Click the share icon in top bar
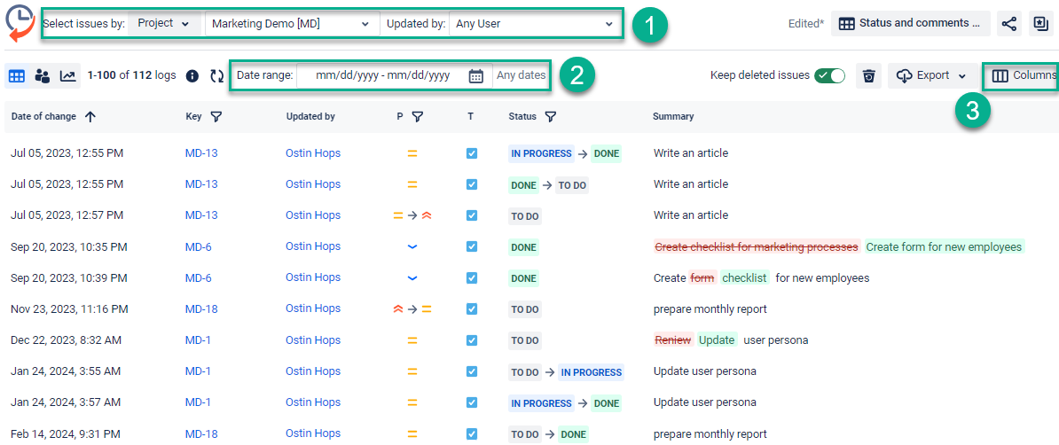 point(1008,24)
